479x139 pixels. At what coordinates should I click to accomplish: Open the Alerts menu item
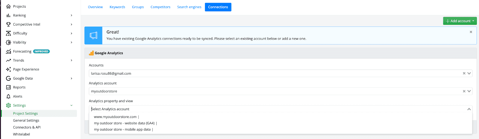click(x=18, y=96)
